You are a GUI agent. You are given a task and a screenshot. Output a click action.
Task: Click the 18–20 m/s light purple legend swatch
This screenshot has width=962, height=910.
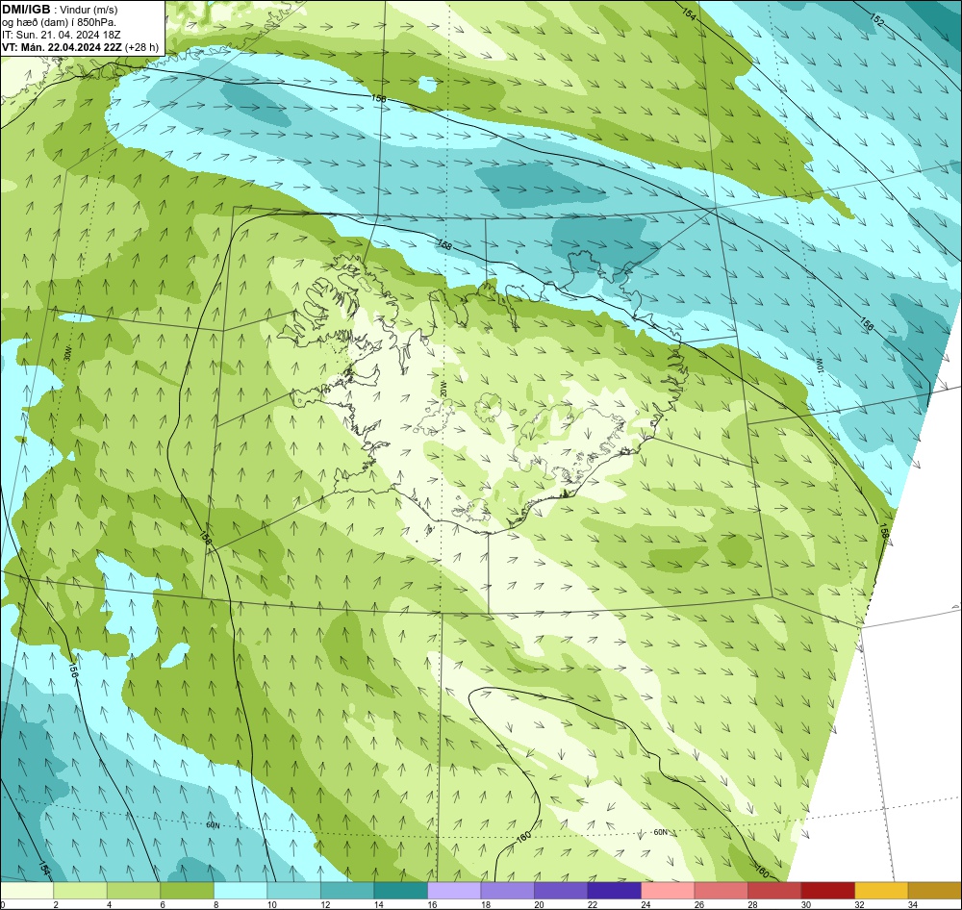click(507, 891)
